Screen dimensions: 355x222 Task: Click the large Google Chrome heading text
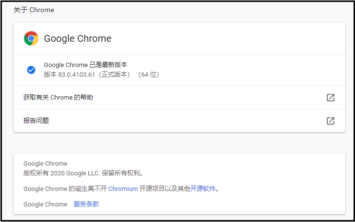pyautogui.click(x=78, y=38)
